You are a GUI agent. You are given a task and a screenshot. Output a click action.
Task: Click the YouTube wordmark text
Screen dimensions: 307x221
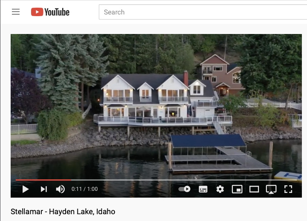[57, 12]
